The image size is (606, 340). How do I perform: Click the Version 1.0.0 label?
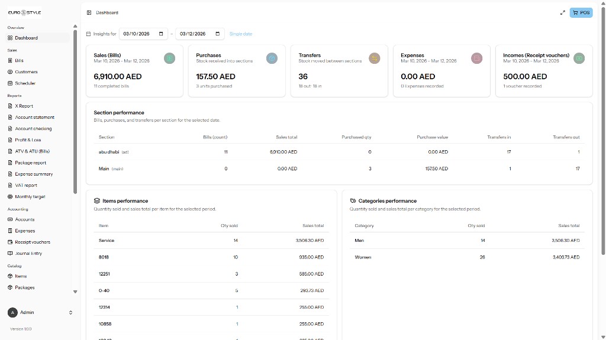point(21,329)
